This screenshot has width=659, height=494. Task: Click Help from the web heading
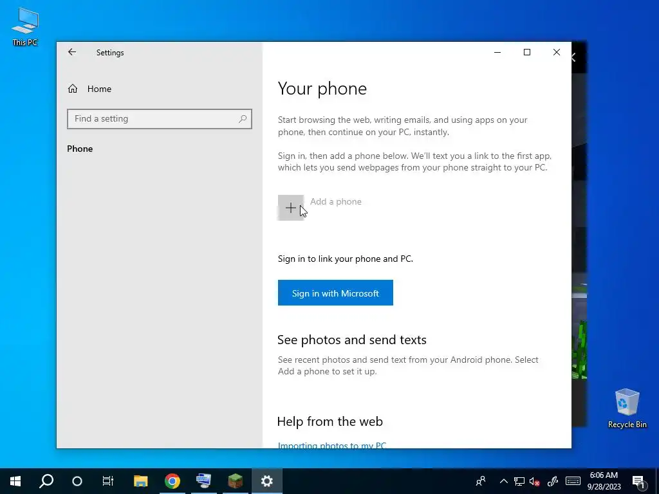[x=330, y=421]
